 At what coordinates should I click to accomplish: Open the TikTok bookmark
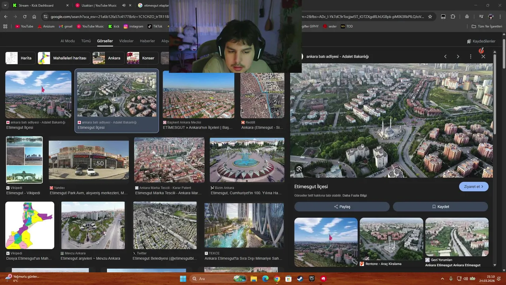(155, 27)
